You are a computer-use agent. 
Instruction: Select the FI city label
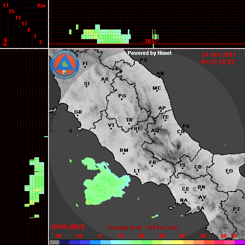pos(85,63)
